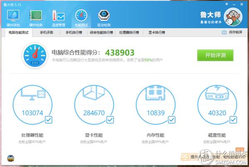Switch to the 显卡排行榜 tab
This screenshot has height=167, width=249.
click(157, 32)
